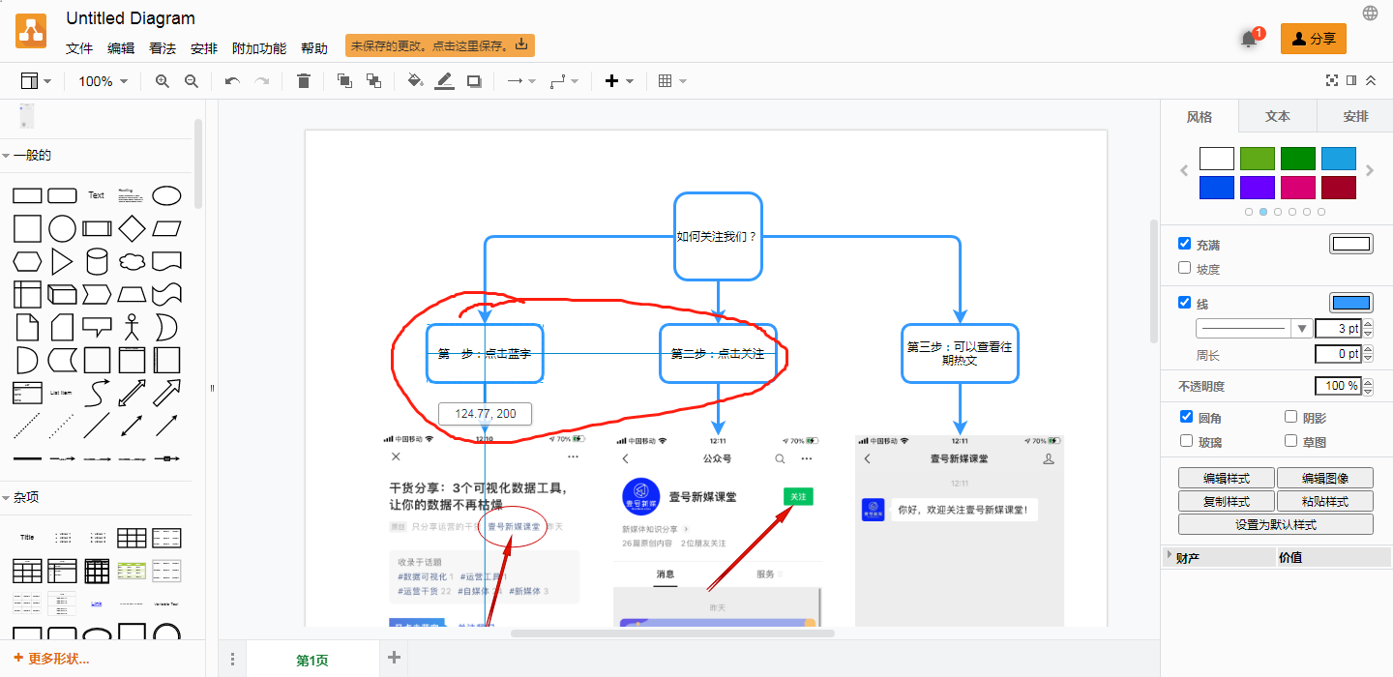Switch to the 安排 tab in format panel
Image resolution: width=1393 pixels, height=677 pixels.
pos(1355,116)
